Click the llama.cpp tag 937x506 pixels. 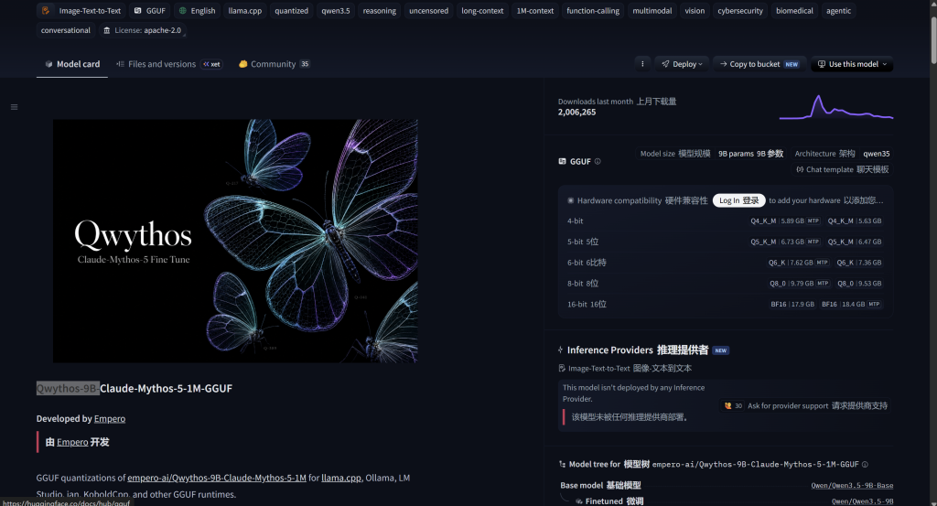pos(245,11)
